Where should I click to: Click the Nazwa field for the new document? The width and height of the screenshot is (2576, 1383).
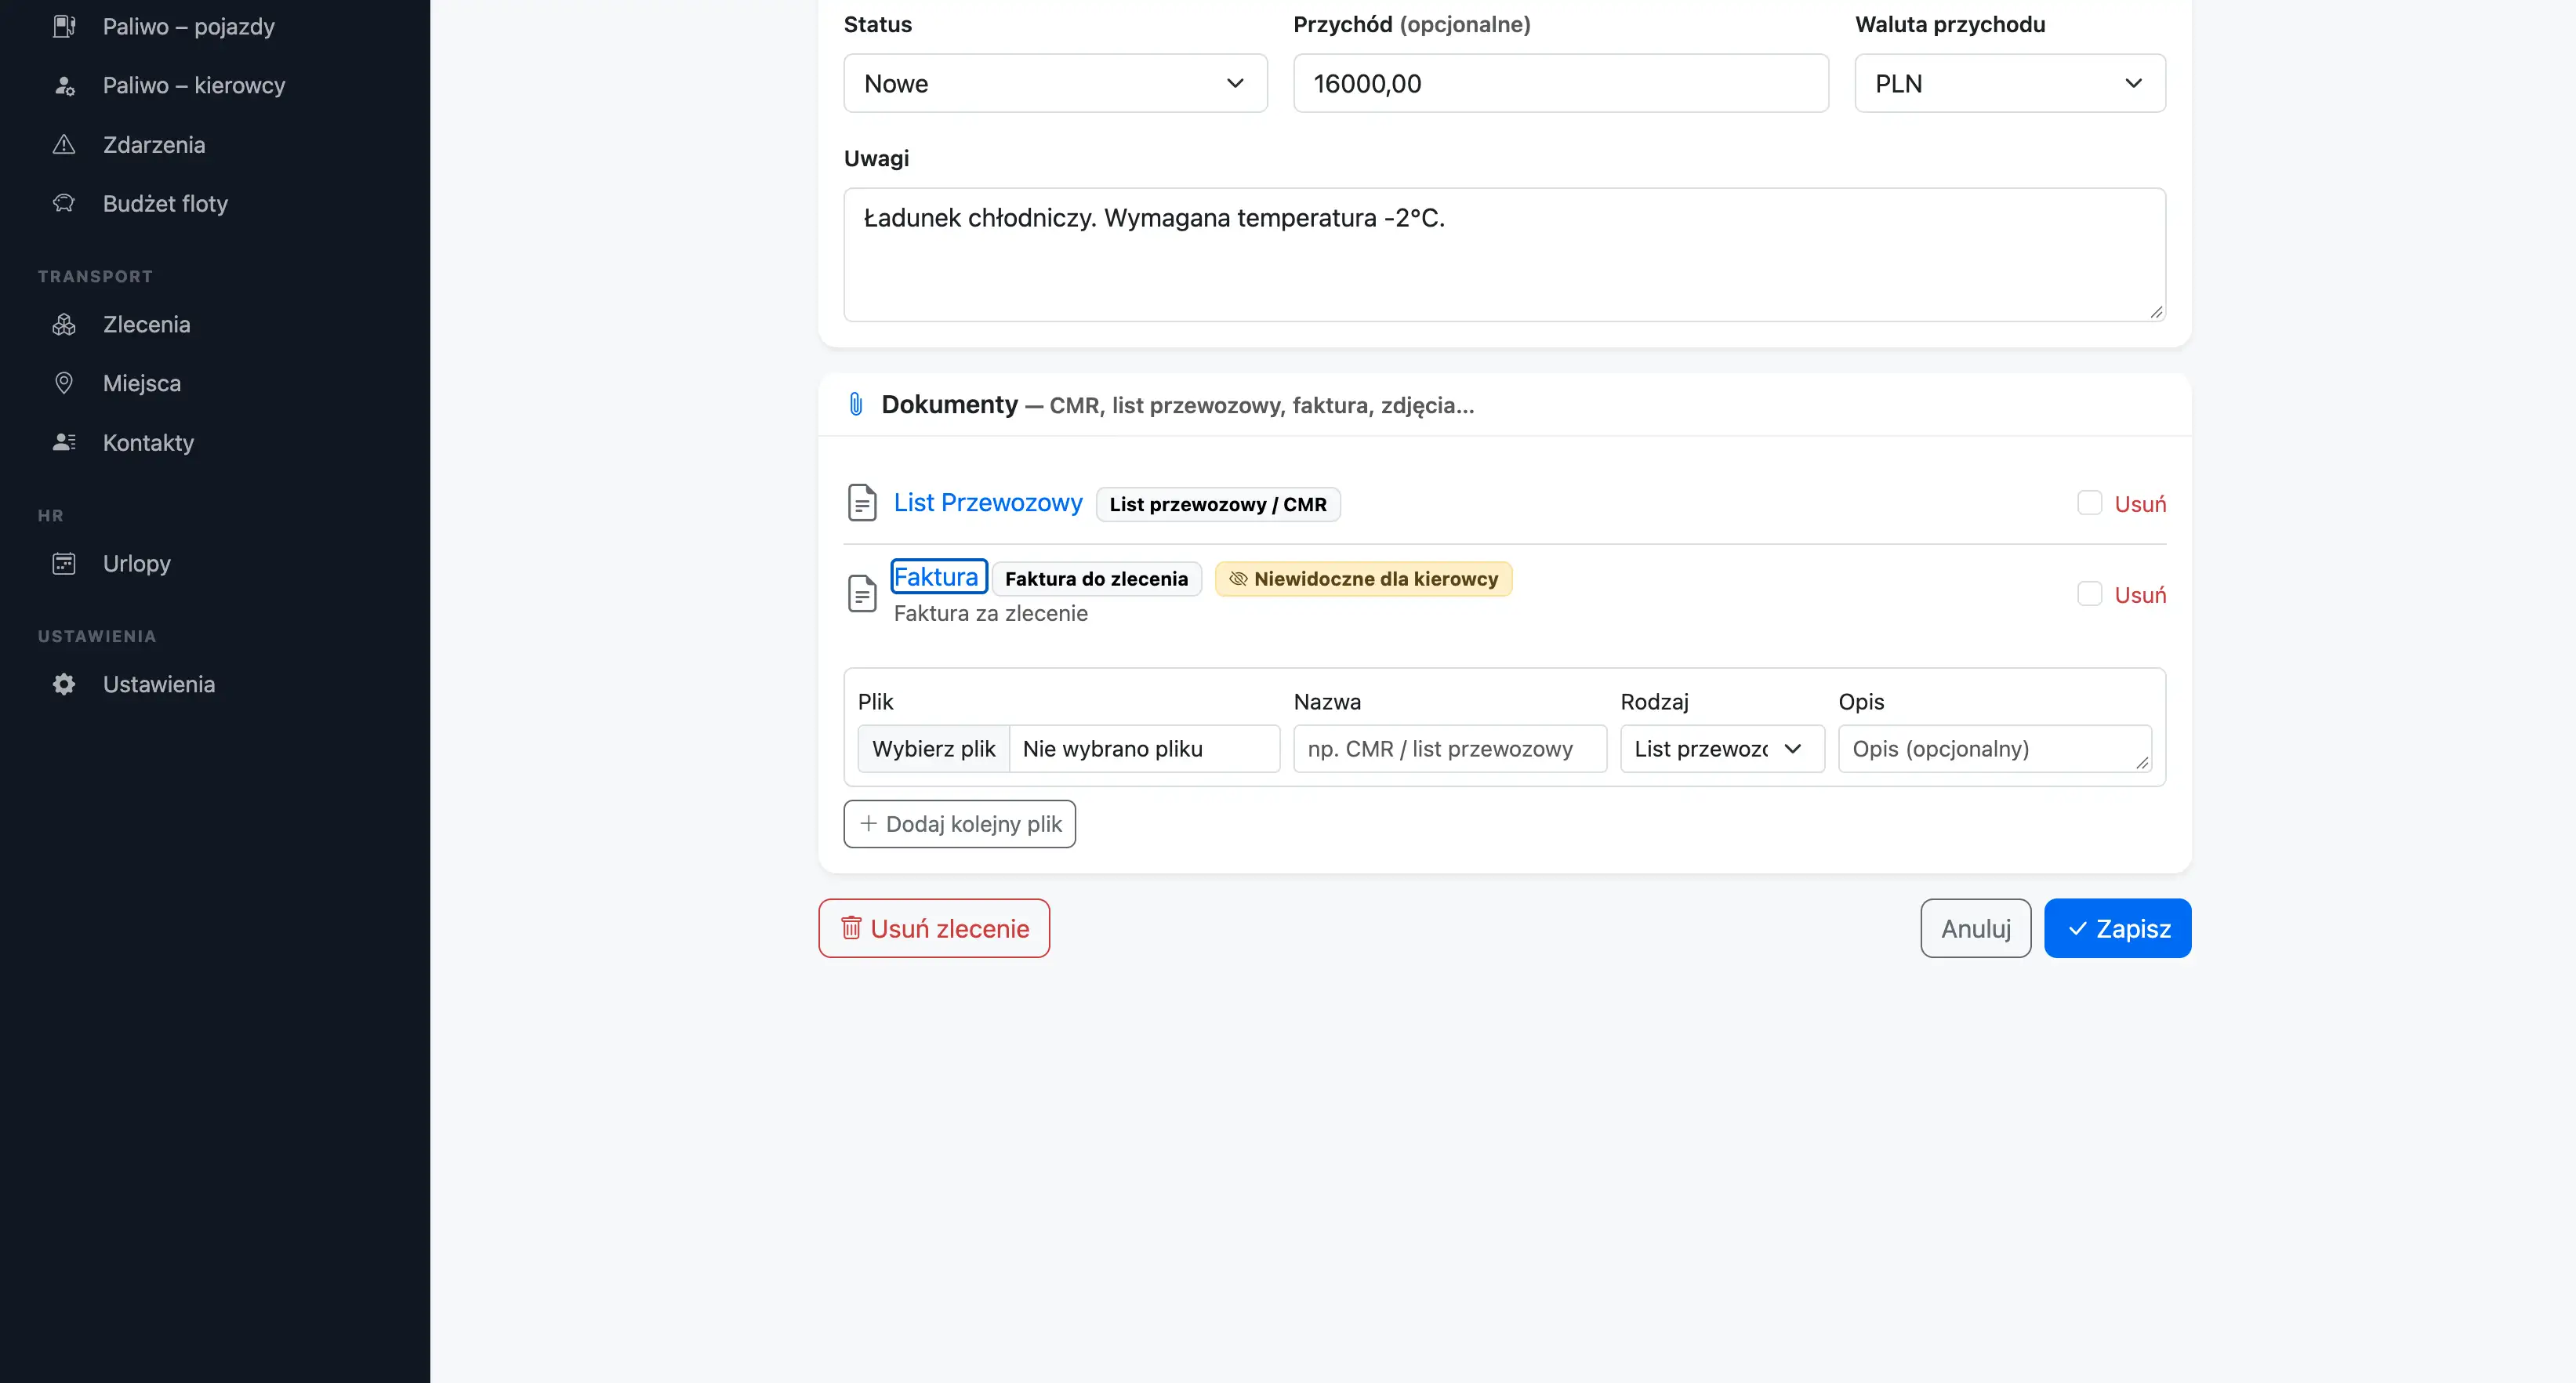click(x=1449, y=749)
